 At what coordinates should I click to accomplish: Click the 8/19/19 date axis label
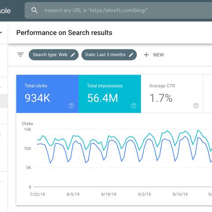click(x=109, y=194)
